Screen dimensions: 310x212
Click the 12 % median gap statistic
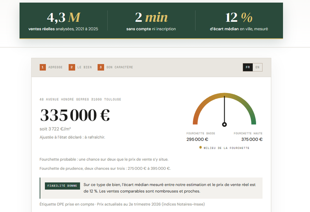pos(239,17)
